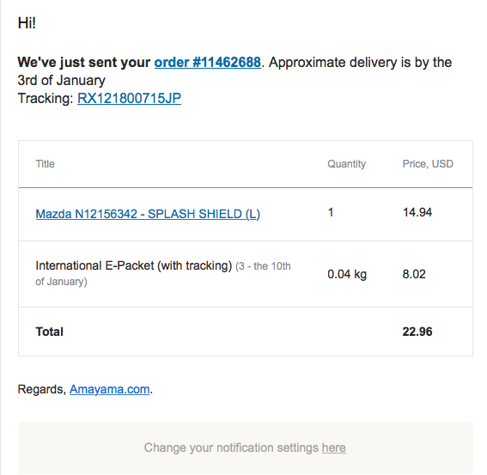Image resolution: width=487 pixels, height=475 pixels.
Task: Click the 'Hi!' greeting text
Action: (x=27, y=23)
